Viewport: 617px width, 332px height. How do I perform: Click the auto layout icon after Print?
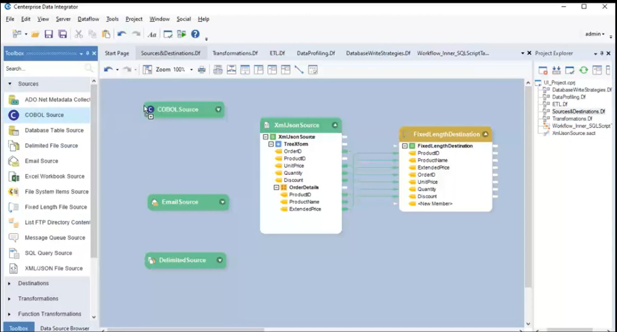point(218,70)
